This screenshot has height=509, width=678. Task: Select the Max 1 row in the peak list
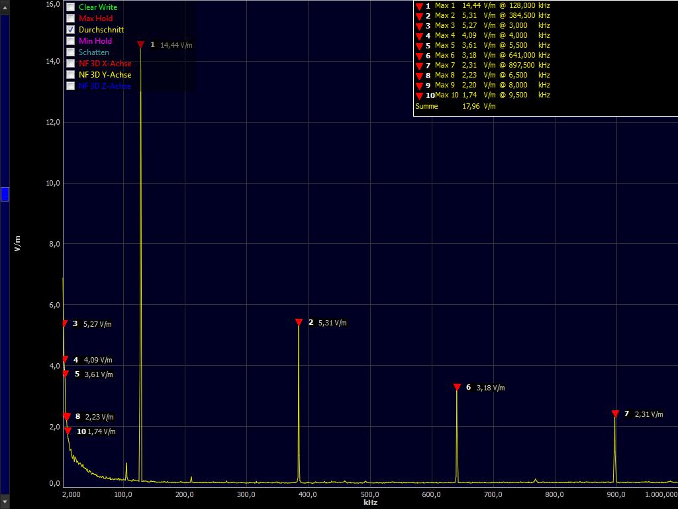coord(483,5)
